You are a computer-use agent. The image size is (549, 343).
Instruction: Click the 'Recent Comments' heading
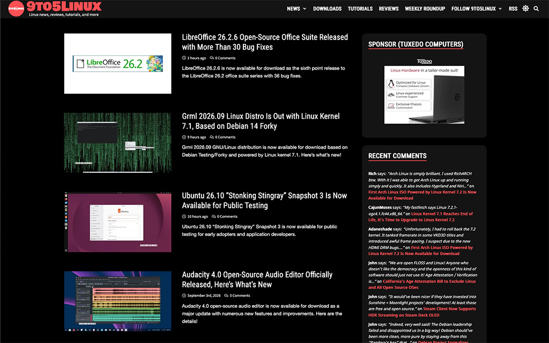397,156
